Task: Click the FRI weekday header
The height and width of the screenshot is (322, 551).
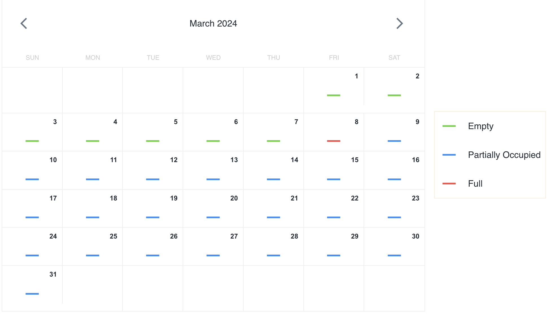Action: tap(334, 58)
